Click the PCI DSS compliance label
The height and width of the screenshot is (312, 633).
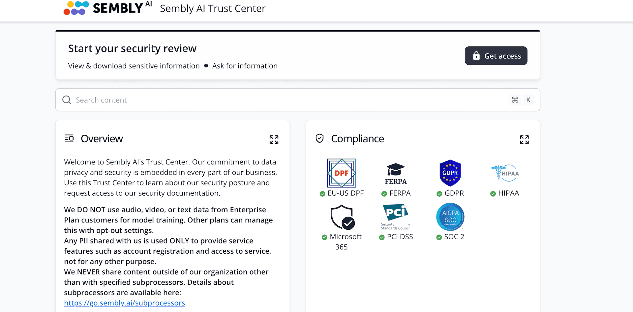400,237
